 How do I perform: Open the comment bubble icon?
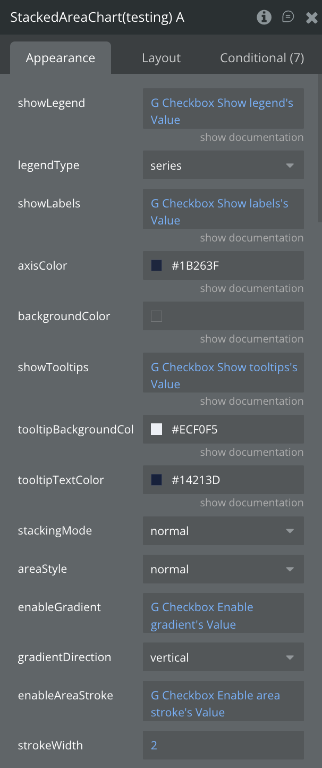tap(288, 17)
